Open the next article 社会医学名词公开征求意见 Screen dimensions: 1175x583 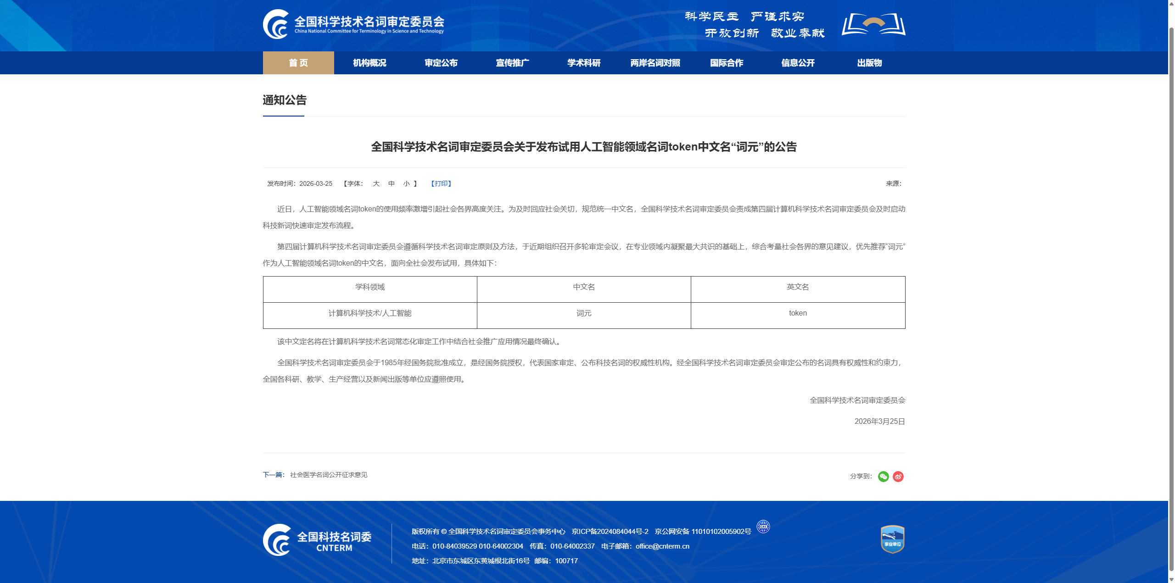pyautogui.click(x=328, y=475)
